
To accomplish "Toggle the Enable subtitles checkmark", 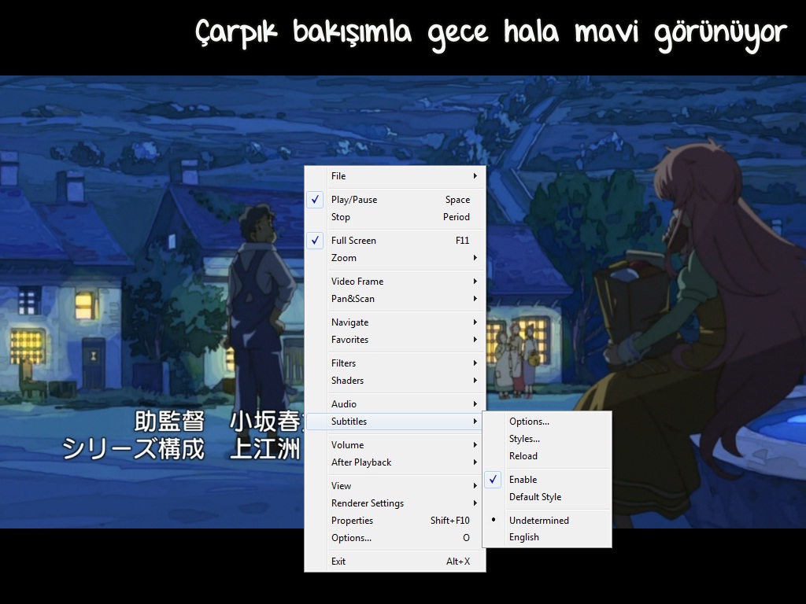I will 547,480.
